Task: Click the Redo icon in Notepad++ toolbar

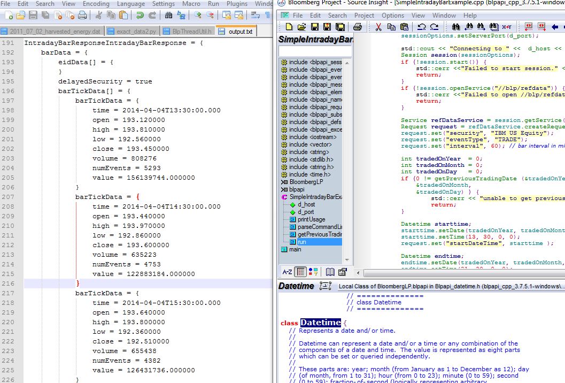Action: pyautogui.click(x=152, y=16)
